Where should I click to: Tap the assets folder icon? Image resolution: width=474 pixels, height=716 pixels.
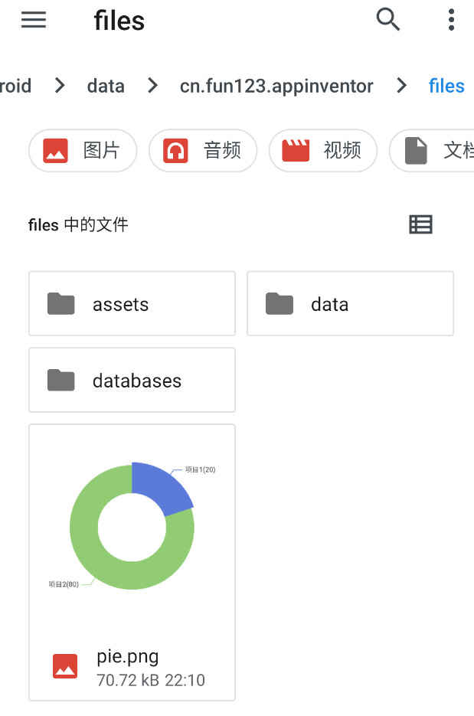tap(61, 304)
